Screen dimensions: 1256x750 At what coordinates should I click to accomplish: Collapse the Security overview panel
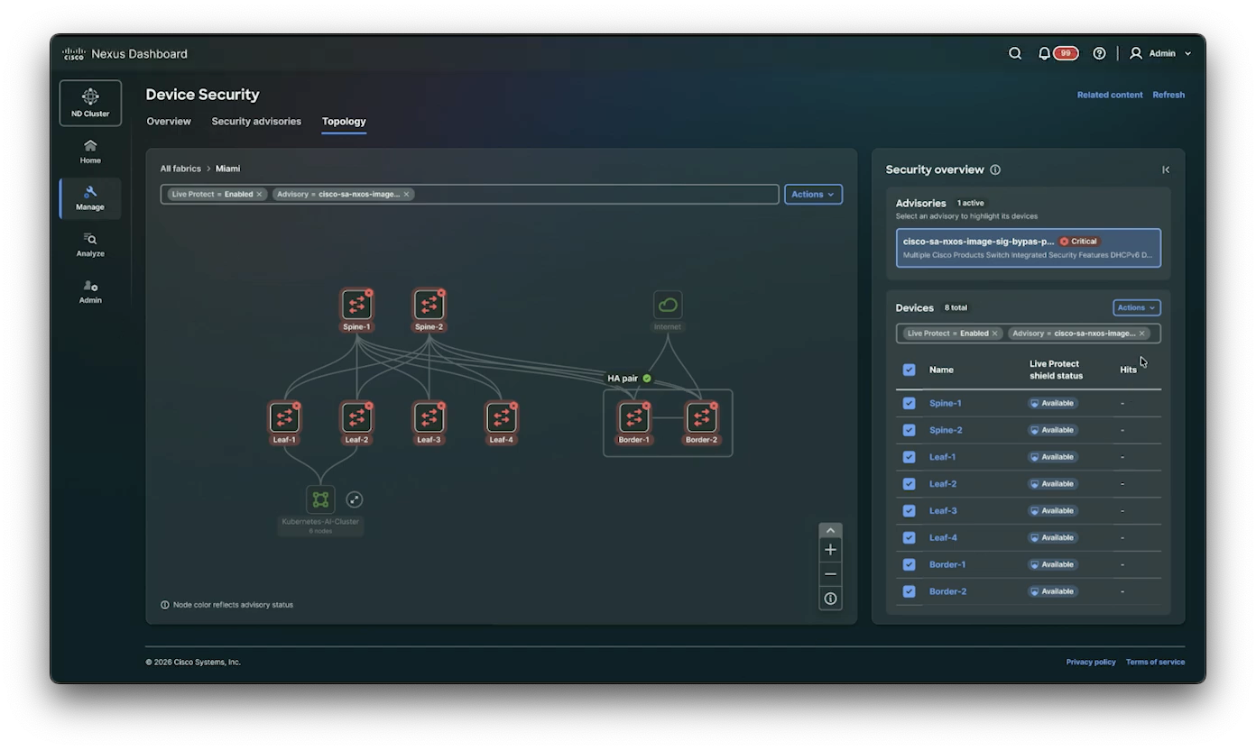pos(1166,169)
